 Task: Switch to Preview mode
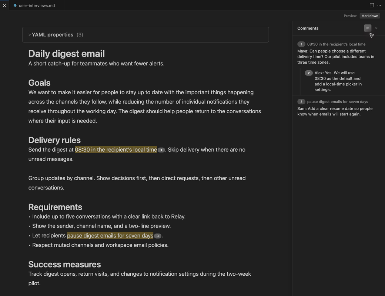(x=350, y=16)
